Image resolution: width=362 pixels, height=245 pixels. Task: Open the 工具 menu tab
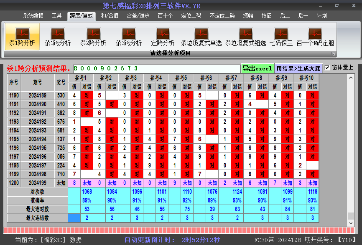(x=56, y=15)
